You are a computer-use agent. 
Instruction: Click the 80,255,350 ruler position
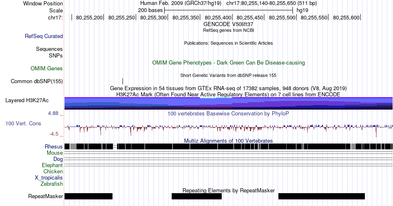[186, 17]
